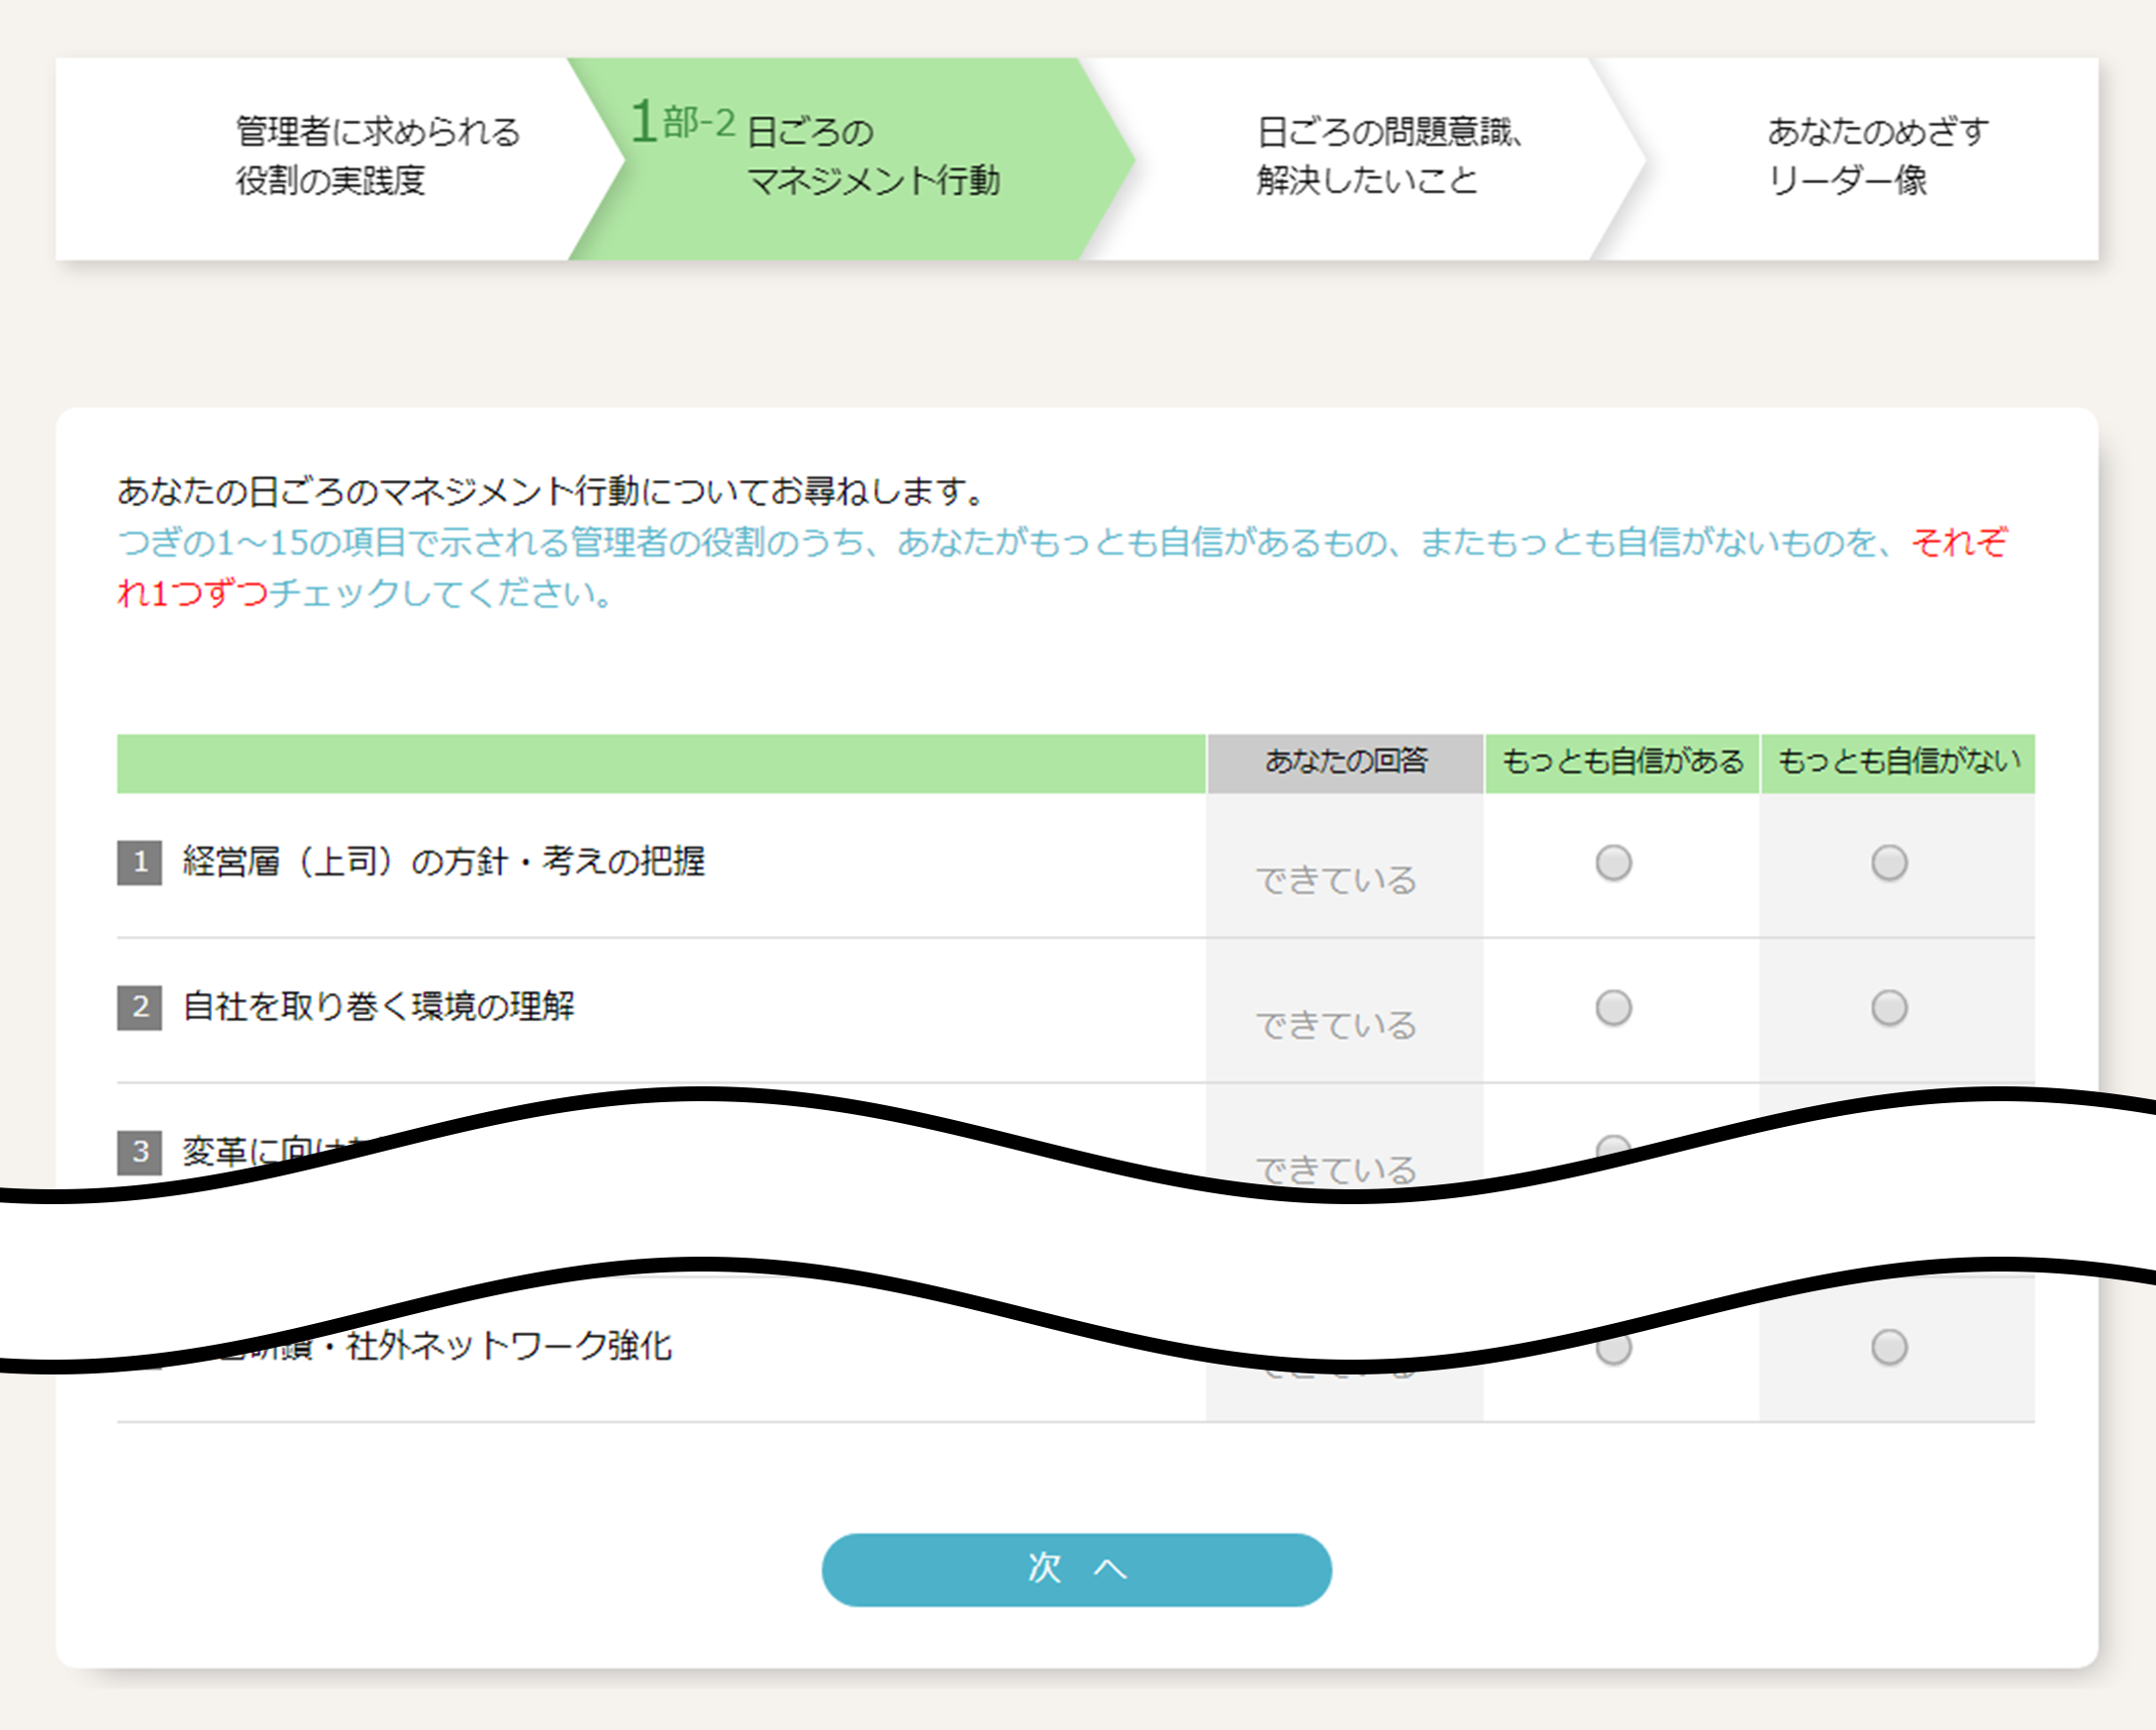Choose 'least confident' radio for 社外ネットワーク強化 row

tap(1889, 1347)
